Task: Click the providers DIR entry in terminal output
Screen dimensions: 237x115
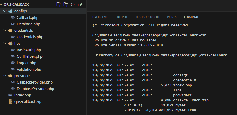Action: pos(142,95)
